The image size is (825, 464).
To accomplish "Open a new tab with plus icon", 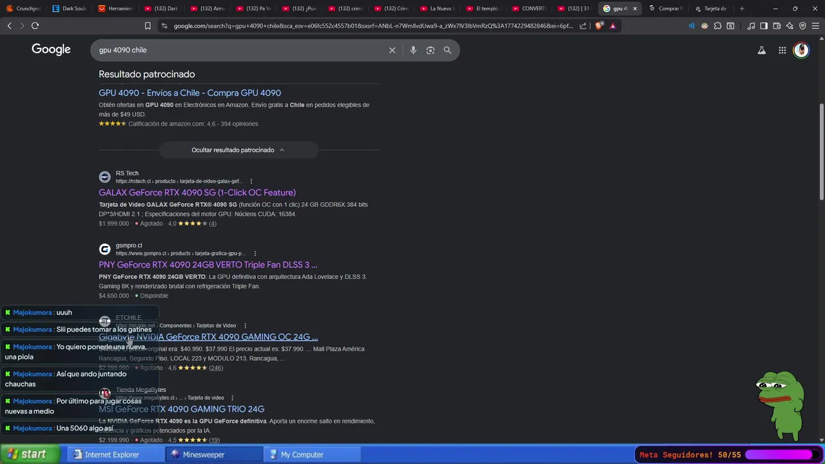I will point(742,8).
